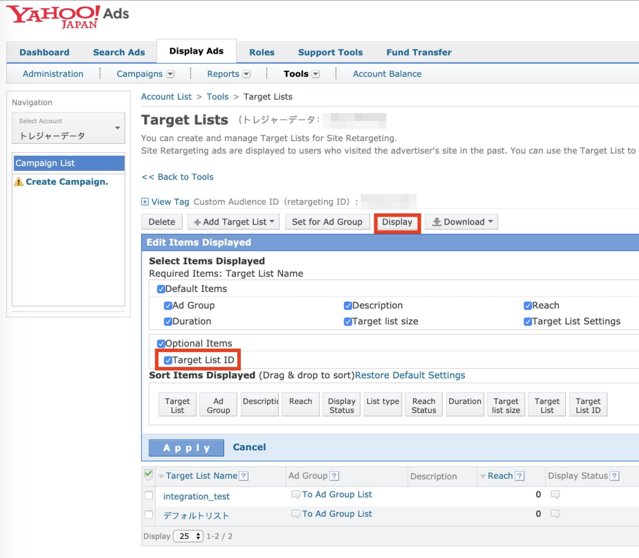
Task: Expand the Download dropdown menu
Action: pyautogui.click(x=462, y=222)
